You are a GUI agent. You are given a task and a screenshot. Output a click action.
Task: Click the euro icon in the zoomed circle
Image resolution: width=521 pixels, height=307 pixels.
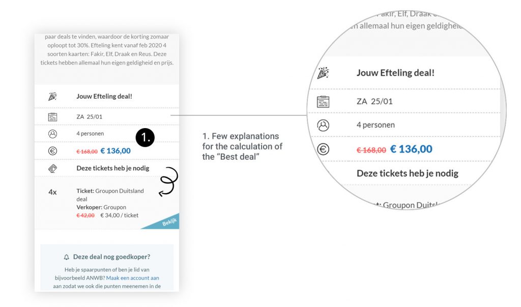coord(323,149)
